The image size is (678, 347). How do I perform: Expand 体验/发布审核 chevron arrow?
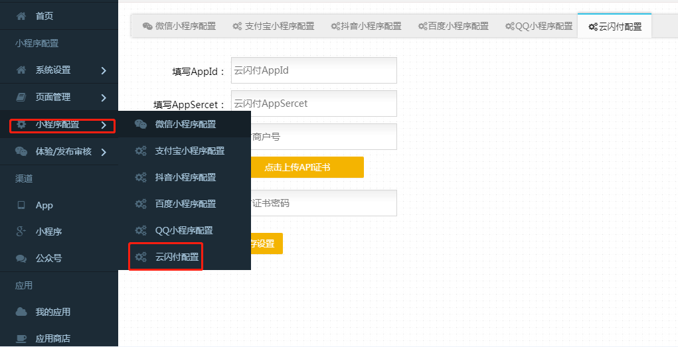[x=104, y=152]
